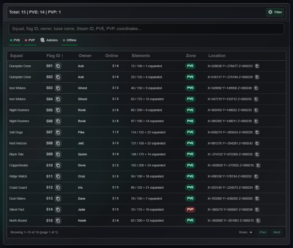
Task: Click owner name Zane
Action: [x=82, y=198]
